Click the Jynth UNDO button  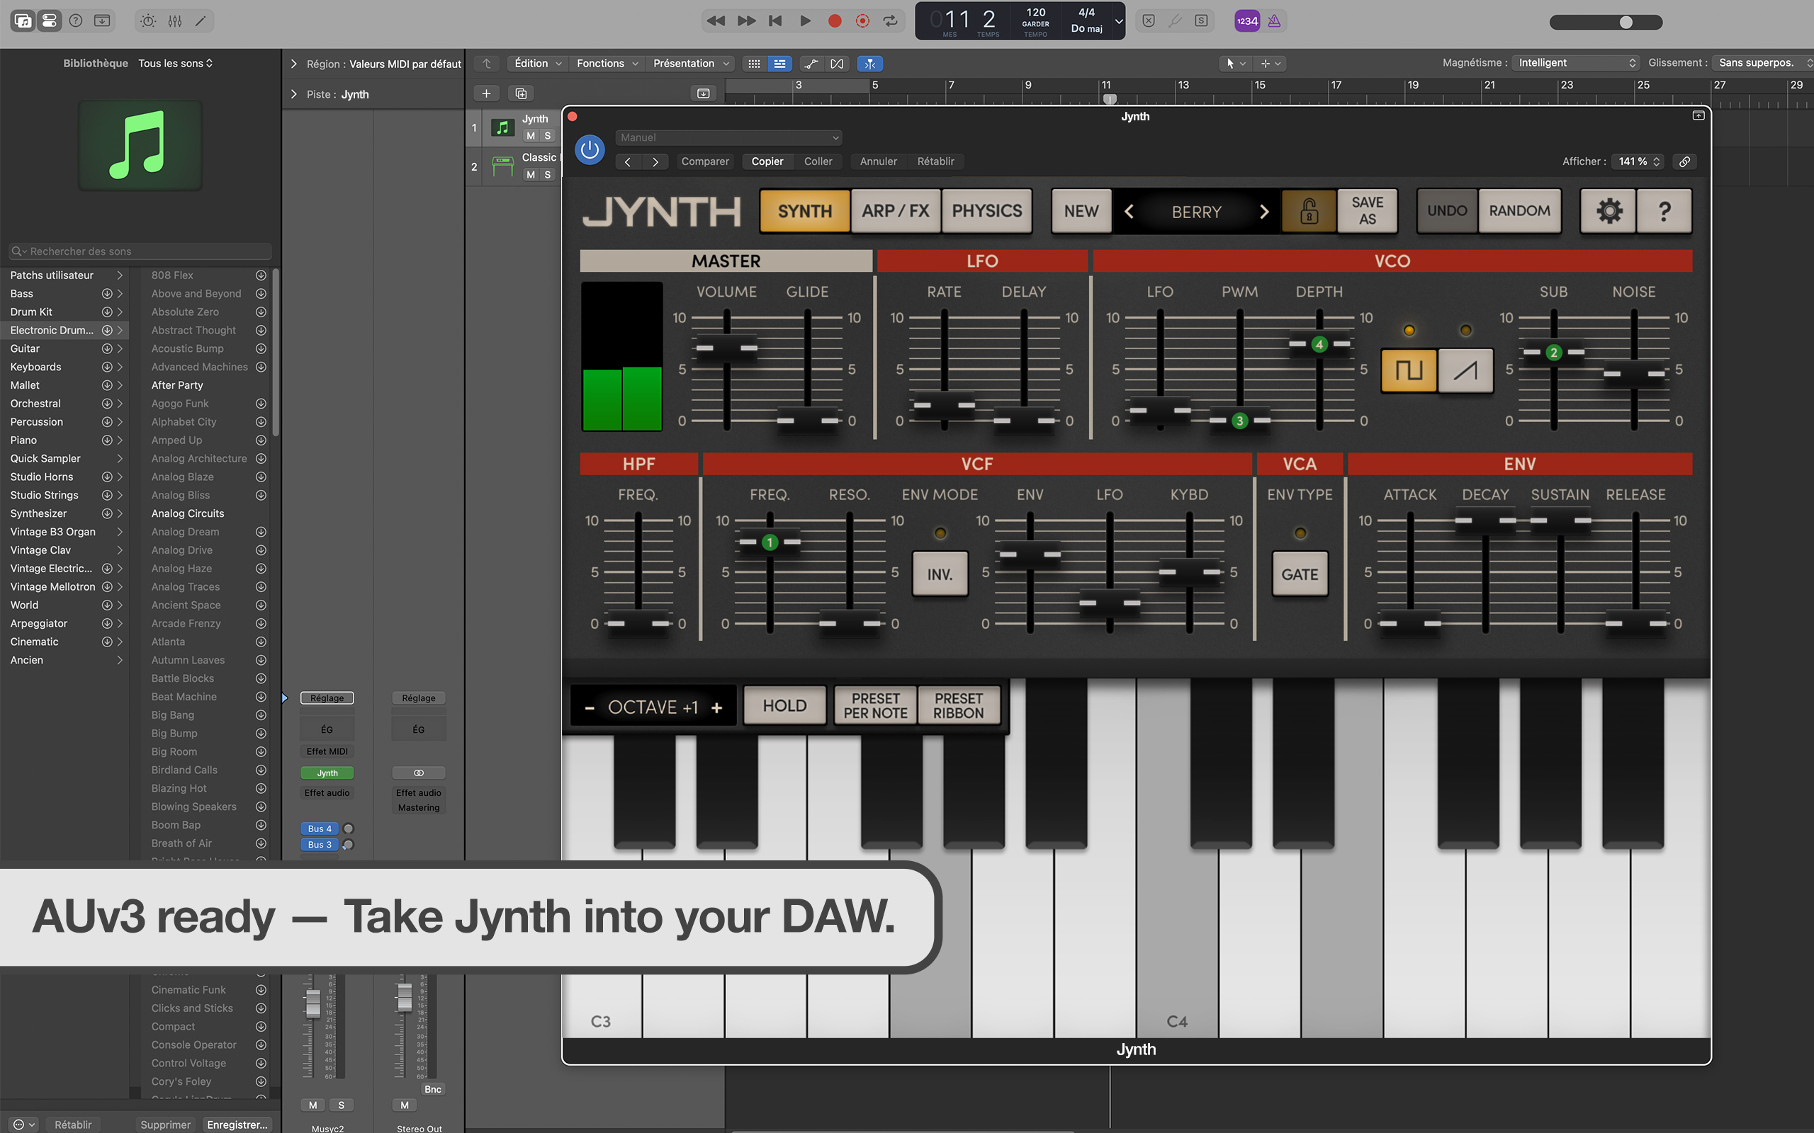[1447, 210]
